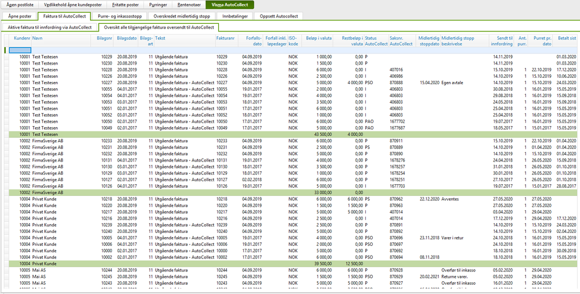
Task: Click the Forfall inkl. løpedager header
Action: click(x=276, y=41)
